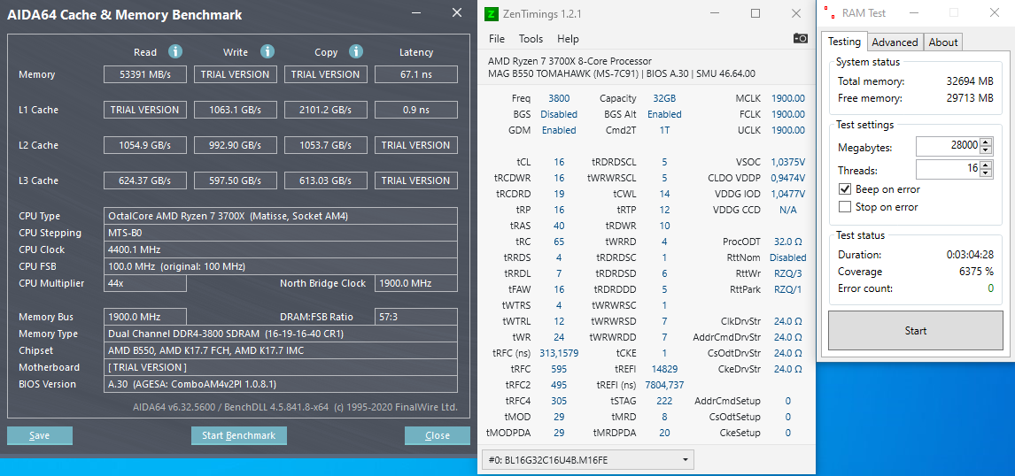
Task: Click the Close button in AIDA64 benchmark
Action: (x=438, y=435)
